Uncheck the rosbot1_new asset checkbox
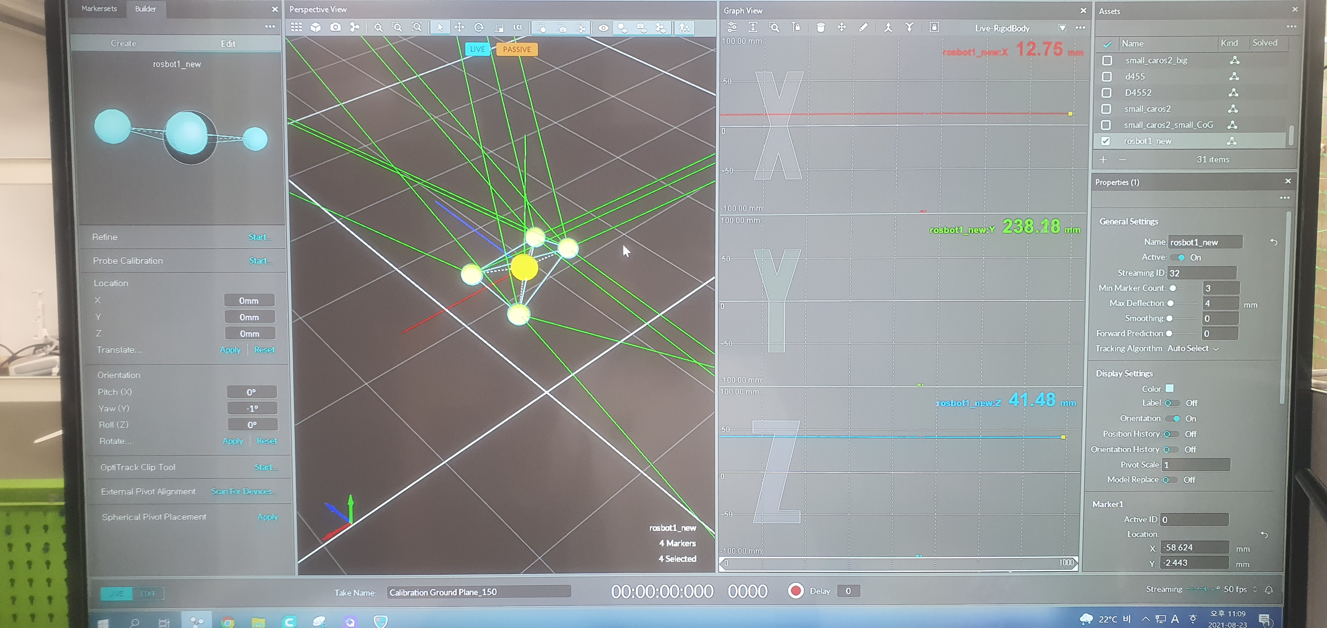The image size is (1327, 628). (1106, 141)
